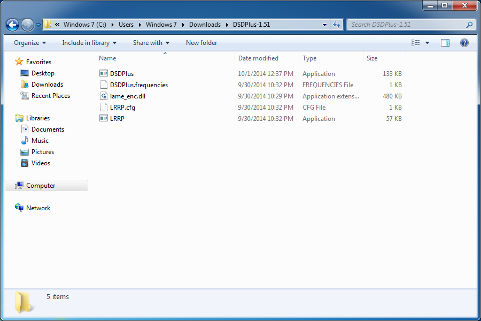Focus the Search DSDPlus-1.51 box
The height and width of the screenshot is (321, 481).
412,25
